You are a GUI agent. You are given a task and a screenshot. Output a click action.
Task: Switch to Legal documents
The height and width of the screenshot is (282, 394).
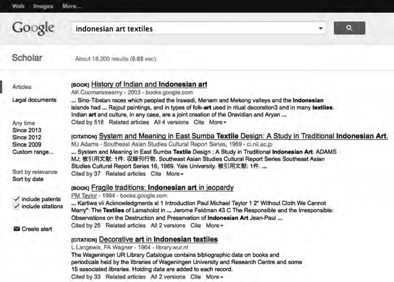[34, 100]
